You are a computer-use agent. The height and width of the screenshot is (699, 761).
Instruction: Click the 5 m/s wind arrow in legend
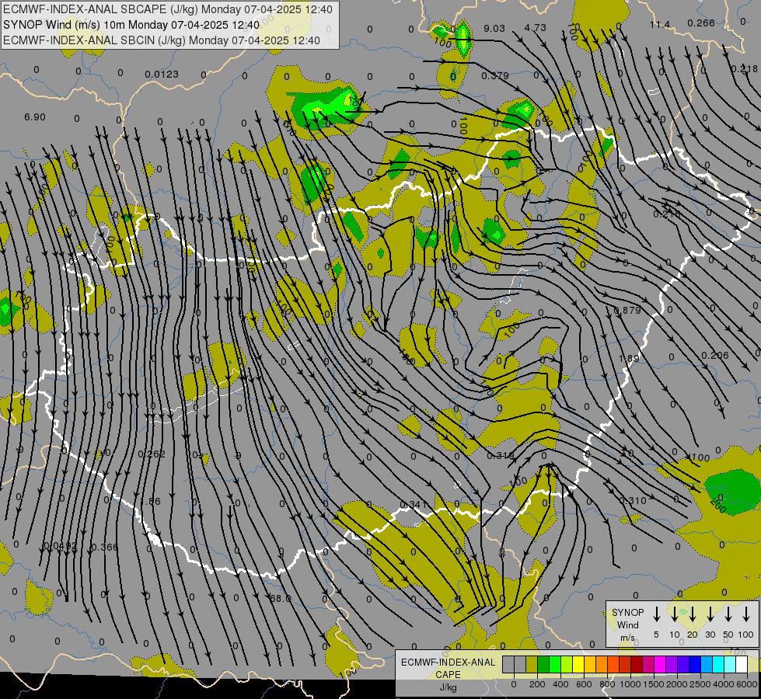coord(657,614)
